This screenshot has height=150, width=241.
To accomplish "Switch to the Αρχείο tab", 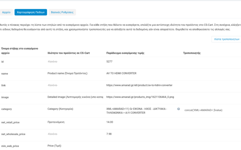I will [x=6, y=12].
